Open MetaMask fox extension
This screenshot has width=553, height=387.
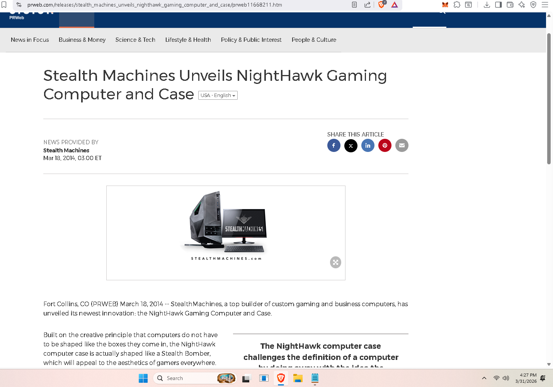coord(445,5)
